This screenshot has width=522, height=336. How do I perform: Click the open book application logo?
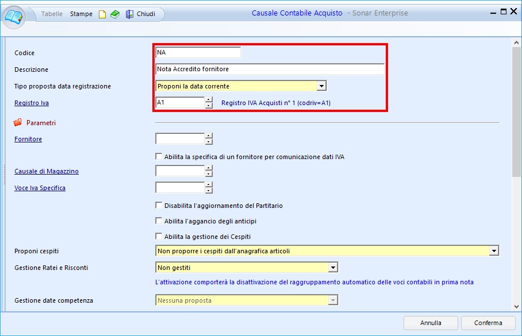[x=14, y=16]
